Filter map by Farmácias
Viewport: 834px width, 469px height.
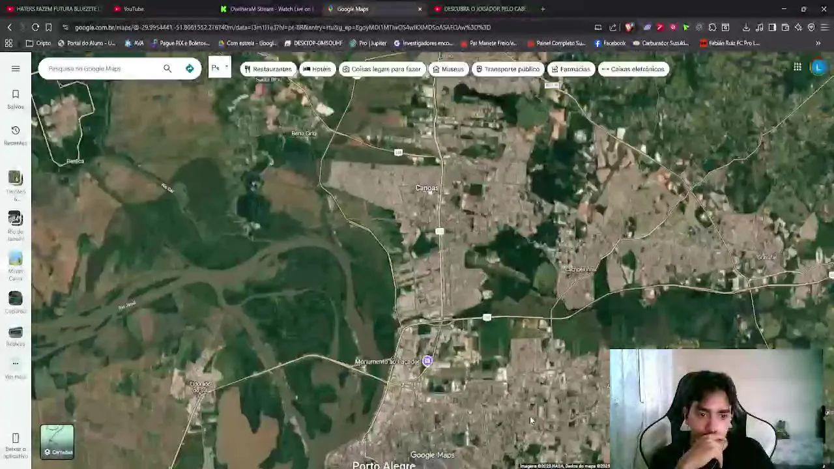coord(571,69)
